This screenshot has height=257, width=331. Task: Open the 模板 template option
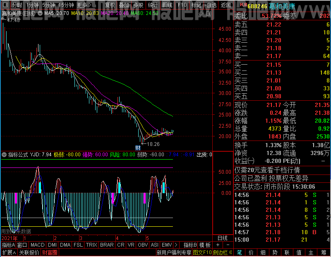point(205,245)
